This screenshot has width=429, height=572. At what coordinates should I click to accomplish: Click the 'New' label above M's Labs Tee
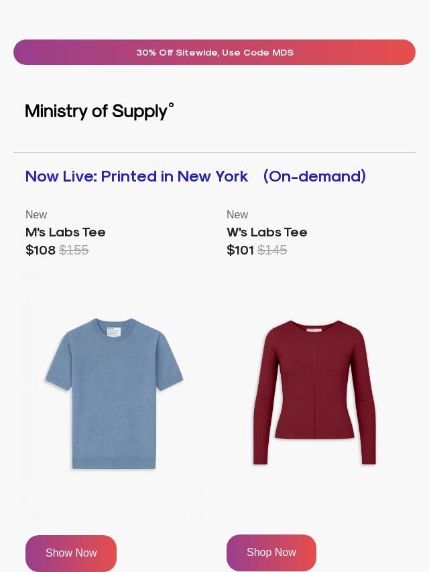click(36, 215)
